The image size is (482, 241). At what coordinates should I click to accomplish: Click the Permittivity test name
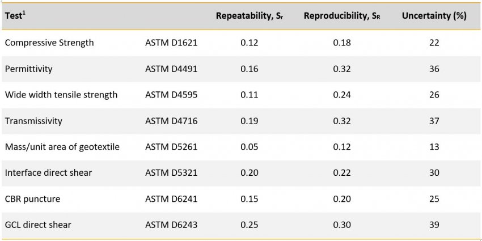(x=28, y=69)
